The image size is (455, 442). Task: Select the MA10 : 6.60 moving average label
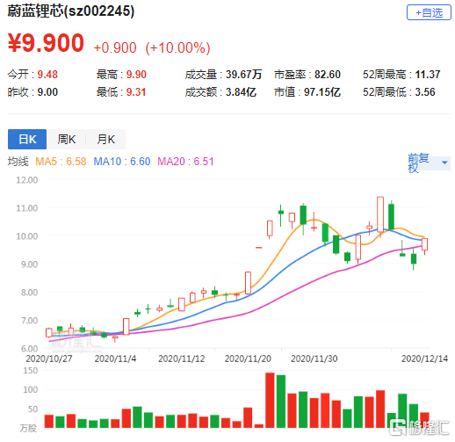(x=122, y=162)
